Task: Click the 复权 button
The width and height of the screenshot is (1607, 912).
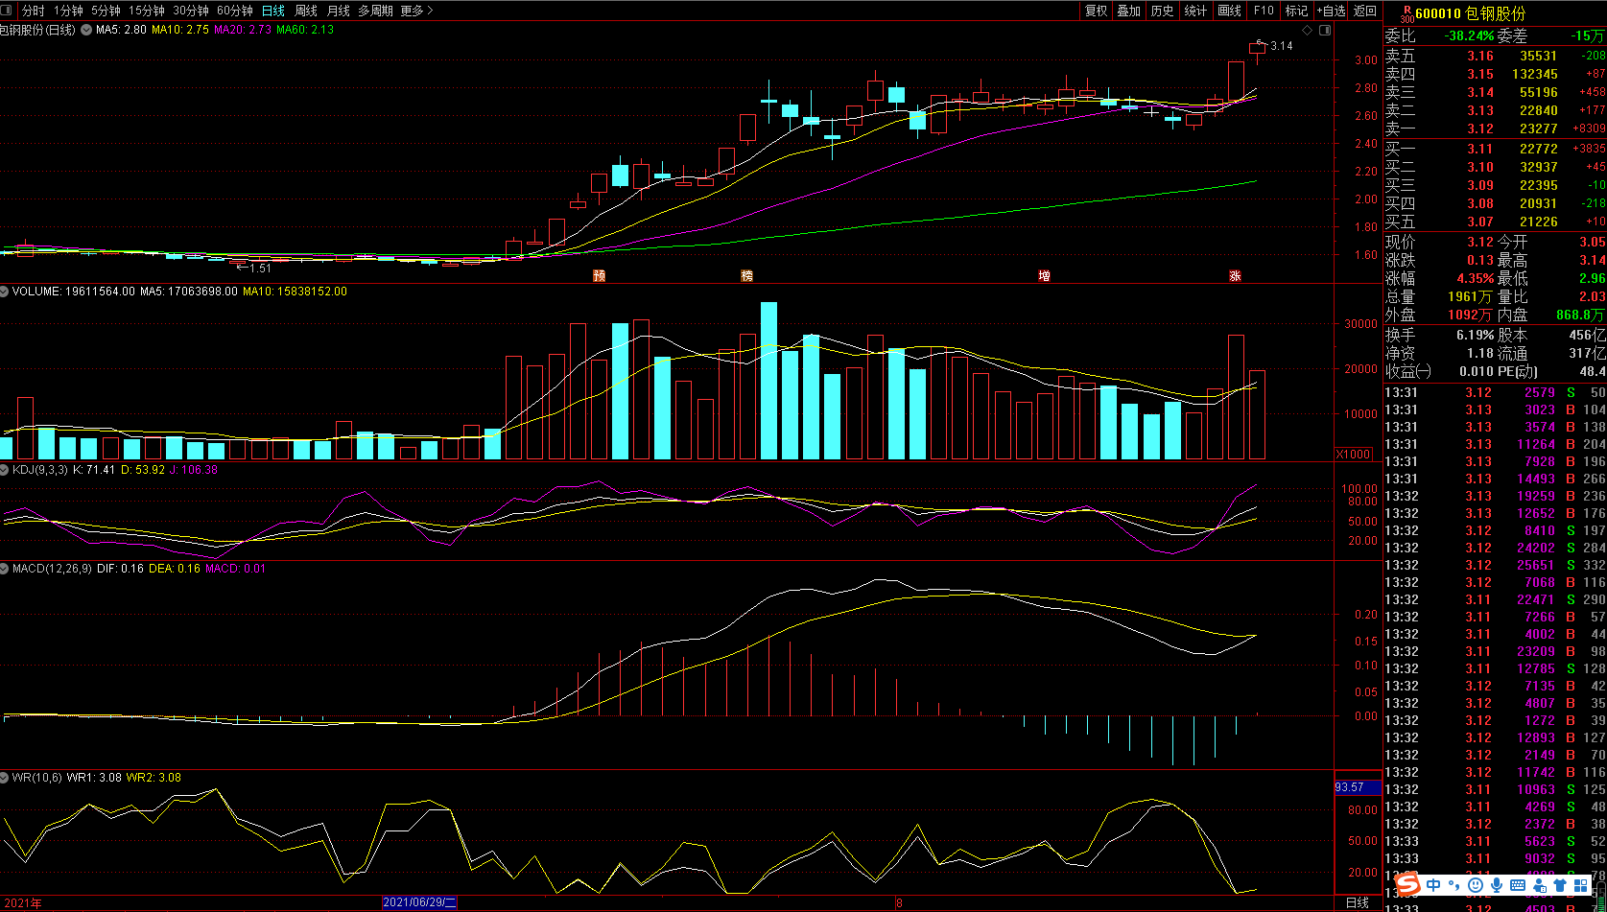Action: click(1097, 11)
